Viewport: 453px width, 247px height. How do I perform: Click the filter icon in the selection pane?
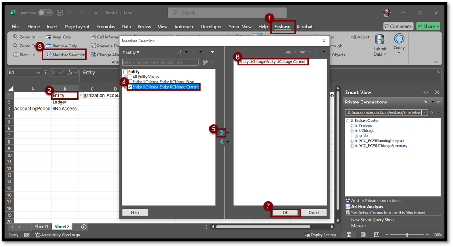click(x=317, y=52)
